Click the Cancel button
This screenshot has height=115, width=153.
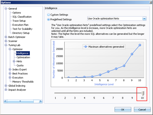[142, 110]
